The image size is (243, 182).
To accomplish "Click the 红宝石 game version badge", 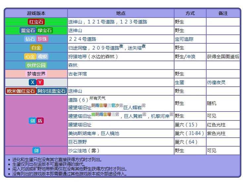I will pos(36,22).
